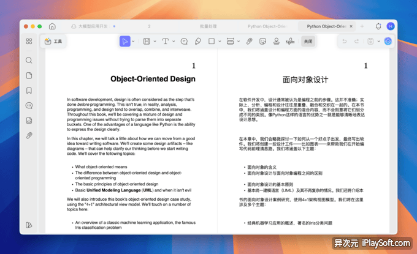The image size is (417, 254).
Task: Select the sticky note comment tool
Action: (184, 41)
